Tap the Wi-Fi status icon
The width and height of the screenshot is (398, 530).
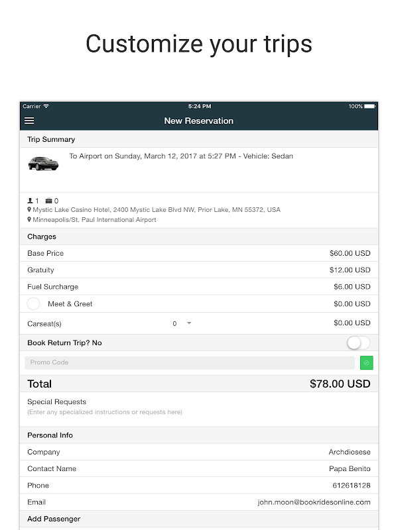tap(46, 107)
